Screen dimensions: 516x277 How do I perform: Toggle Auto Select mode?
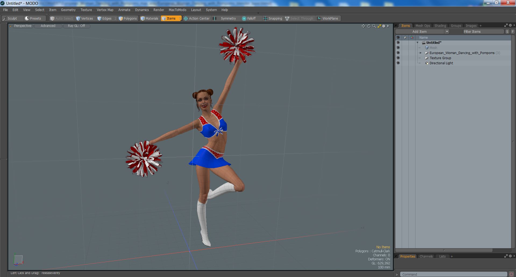coord(62,18)
